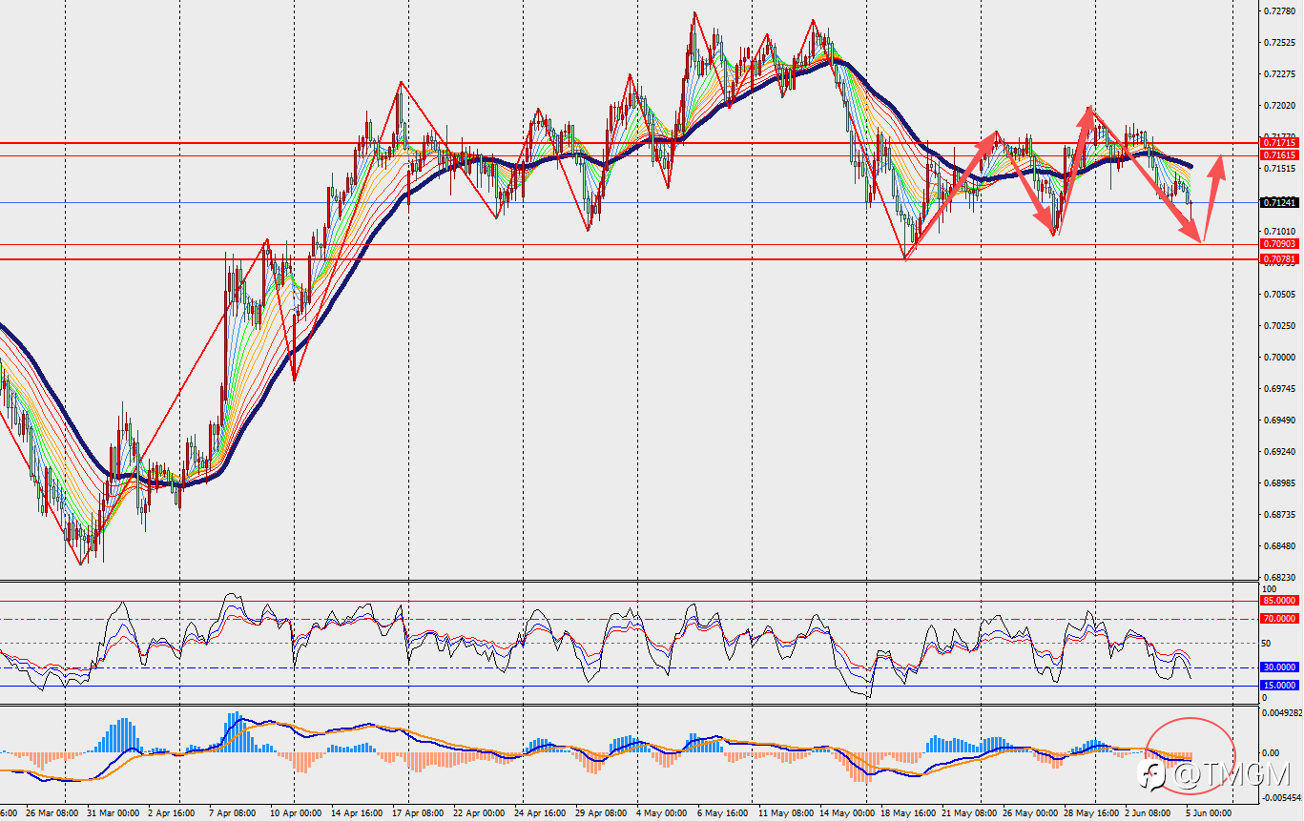This screenshot has height=821, width=1304.
Task: Click the 2 Jun 08:00 time label
Action: coord(1149,813)
